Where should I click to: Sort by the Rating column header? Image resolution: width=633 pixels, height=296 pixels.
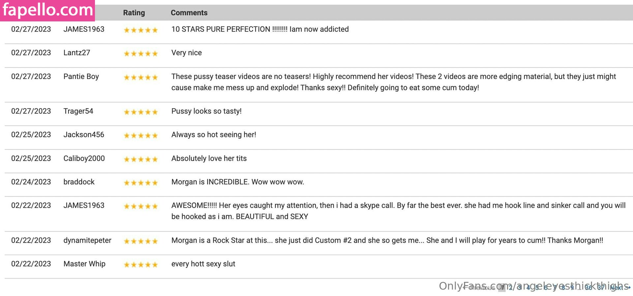pos(134,13)
